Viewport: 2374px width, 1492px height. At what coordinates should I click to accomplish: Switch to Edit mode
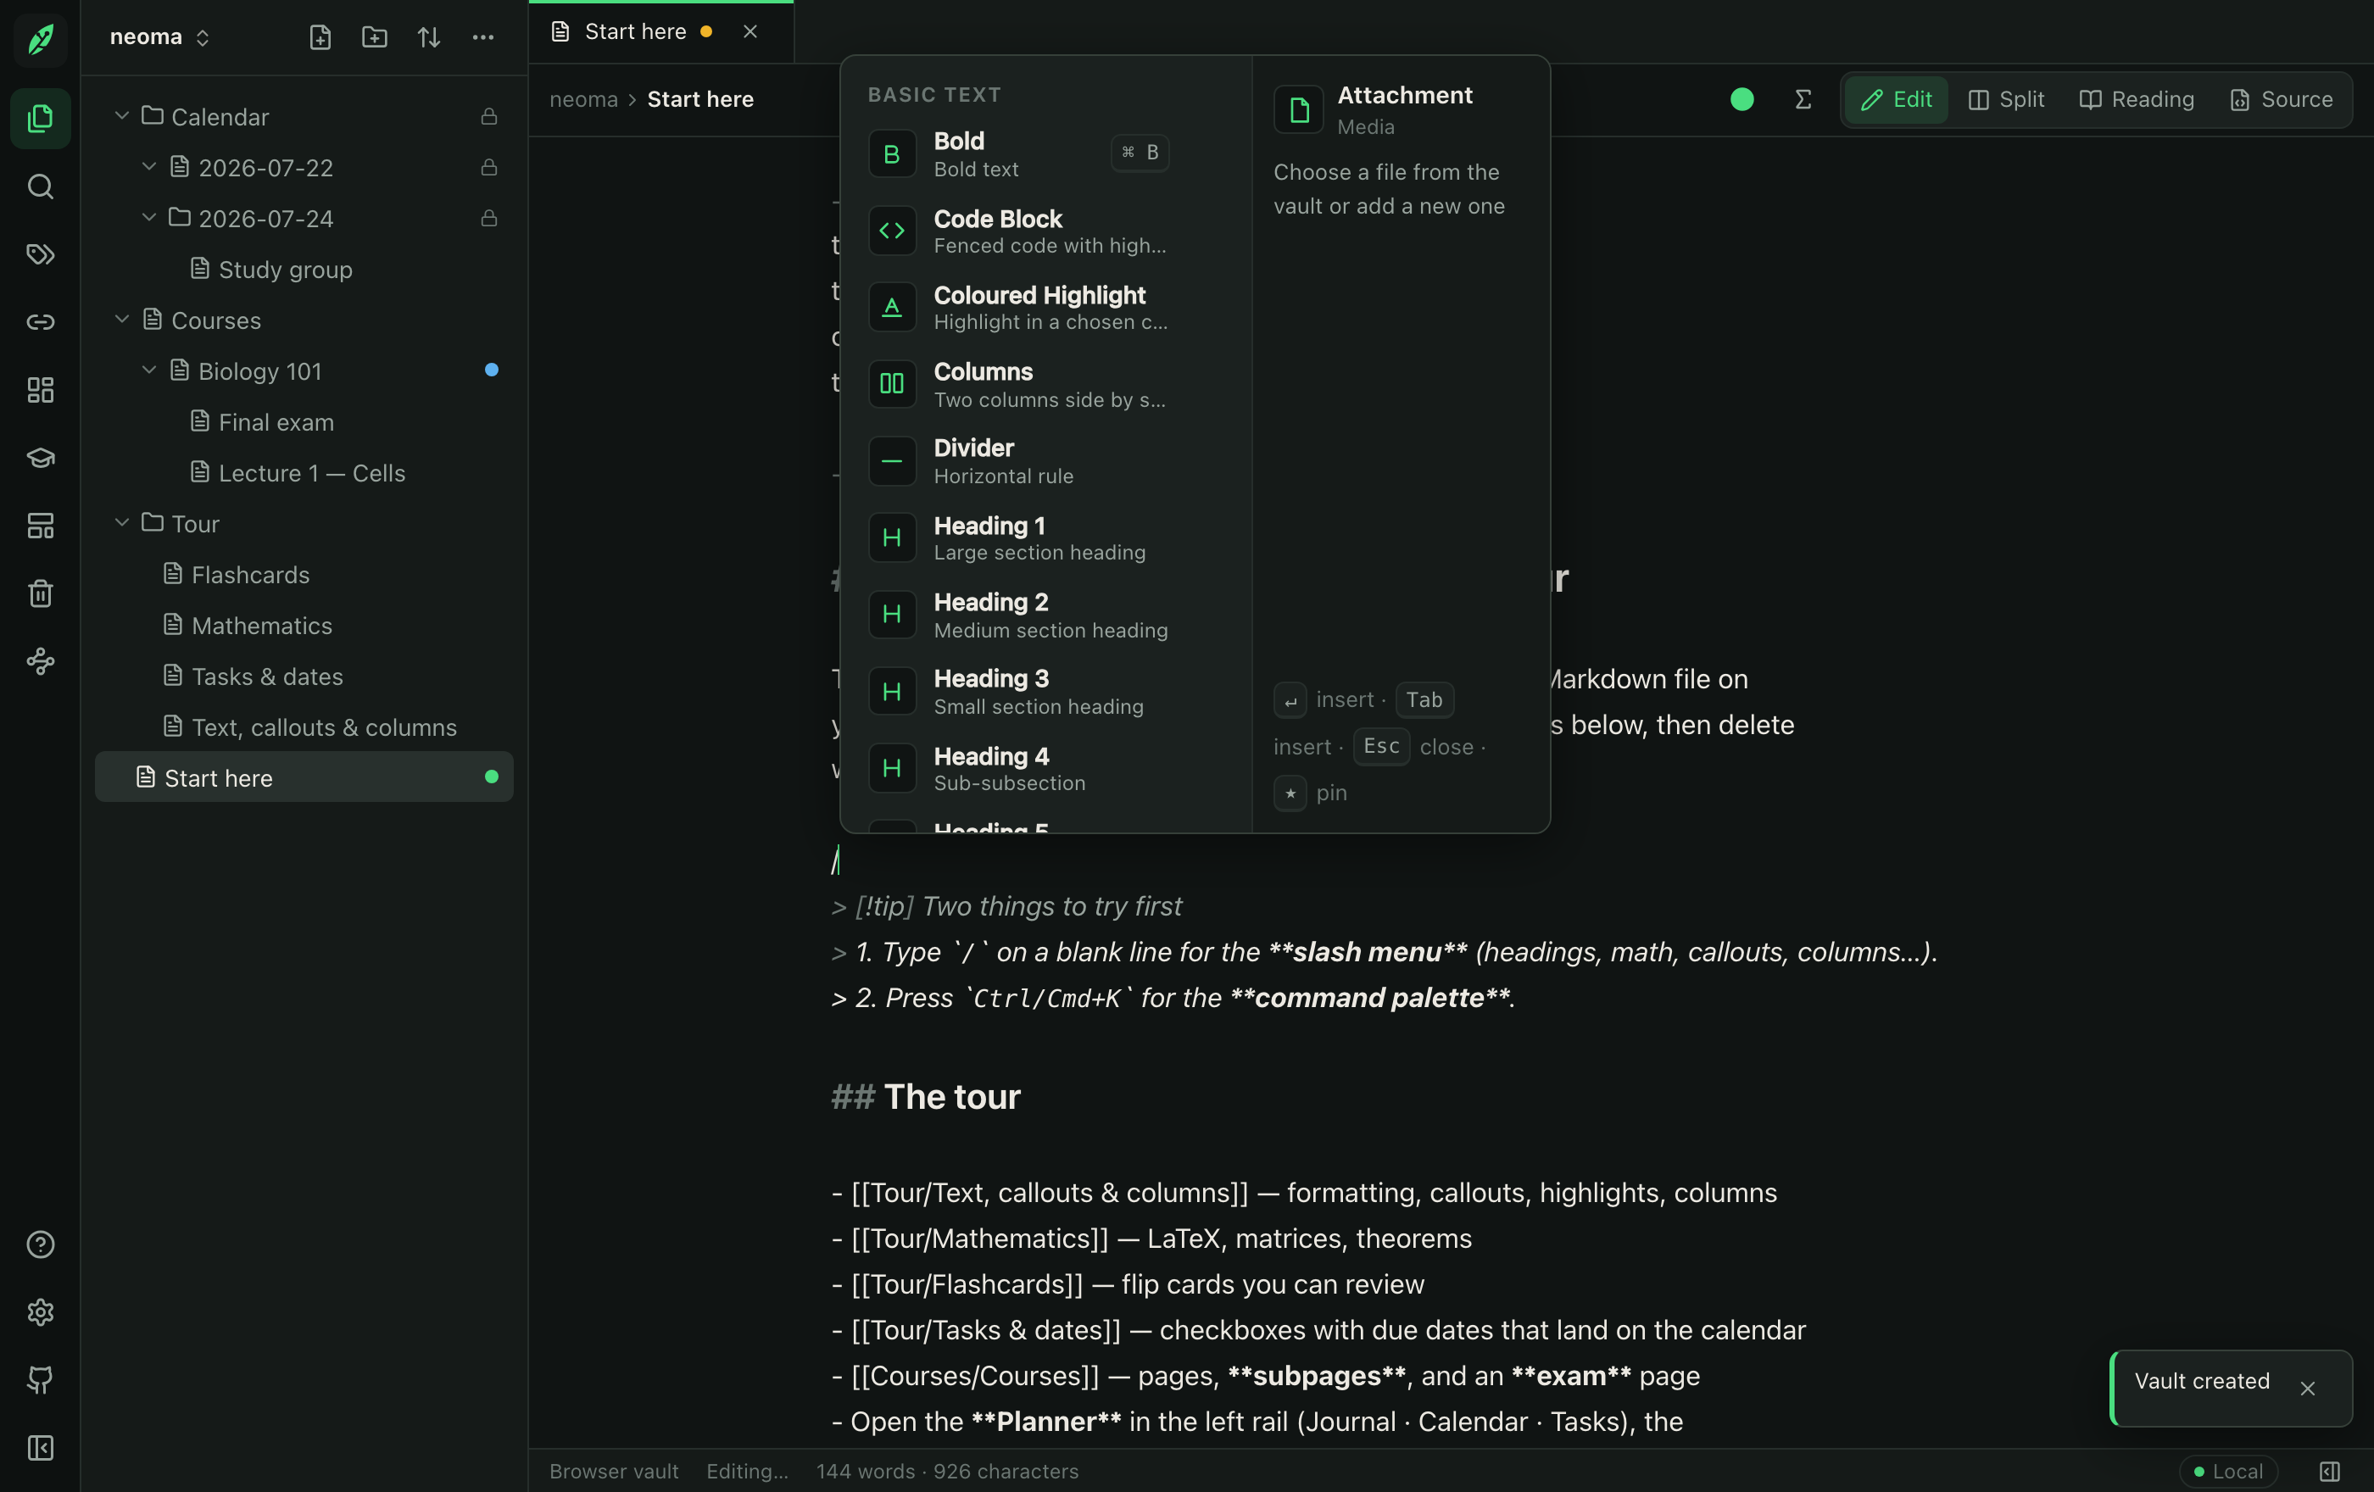coord(1896,99)
